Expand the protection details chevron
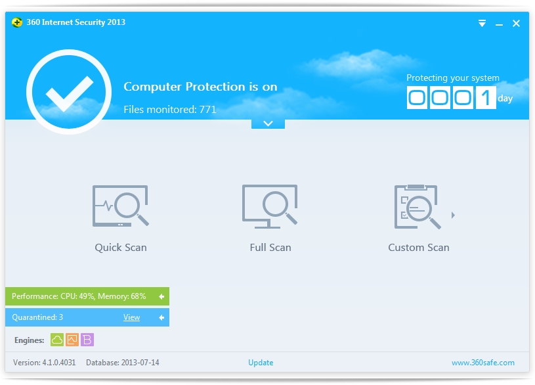The height and width of the screenshot is (385, 535). point(268,124)
